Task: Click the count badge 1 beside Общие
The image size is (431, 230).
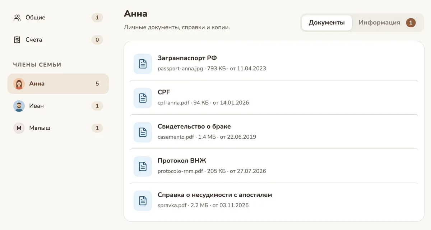Action: click(x=97, y=18)
